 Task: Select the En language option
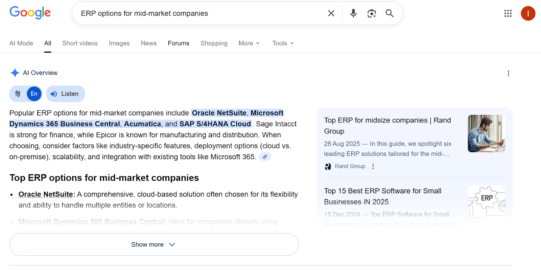(x=34, y=94)
